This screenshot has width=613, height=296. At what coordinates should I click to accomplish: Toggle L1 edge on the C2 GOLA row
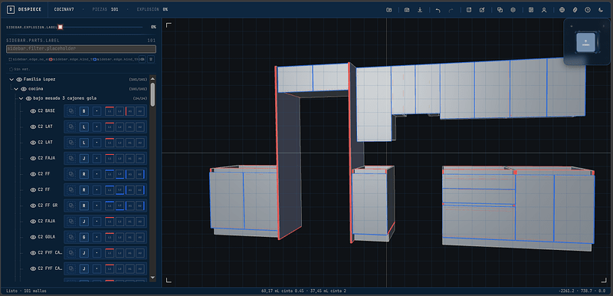[110, 238]
